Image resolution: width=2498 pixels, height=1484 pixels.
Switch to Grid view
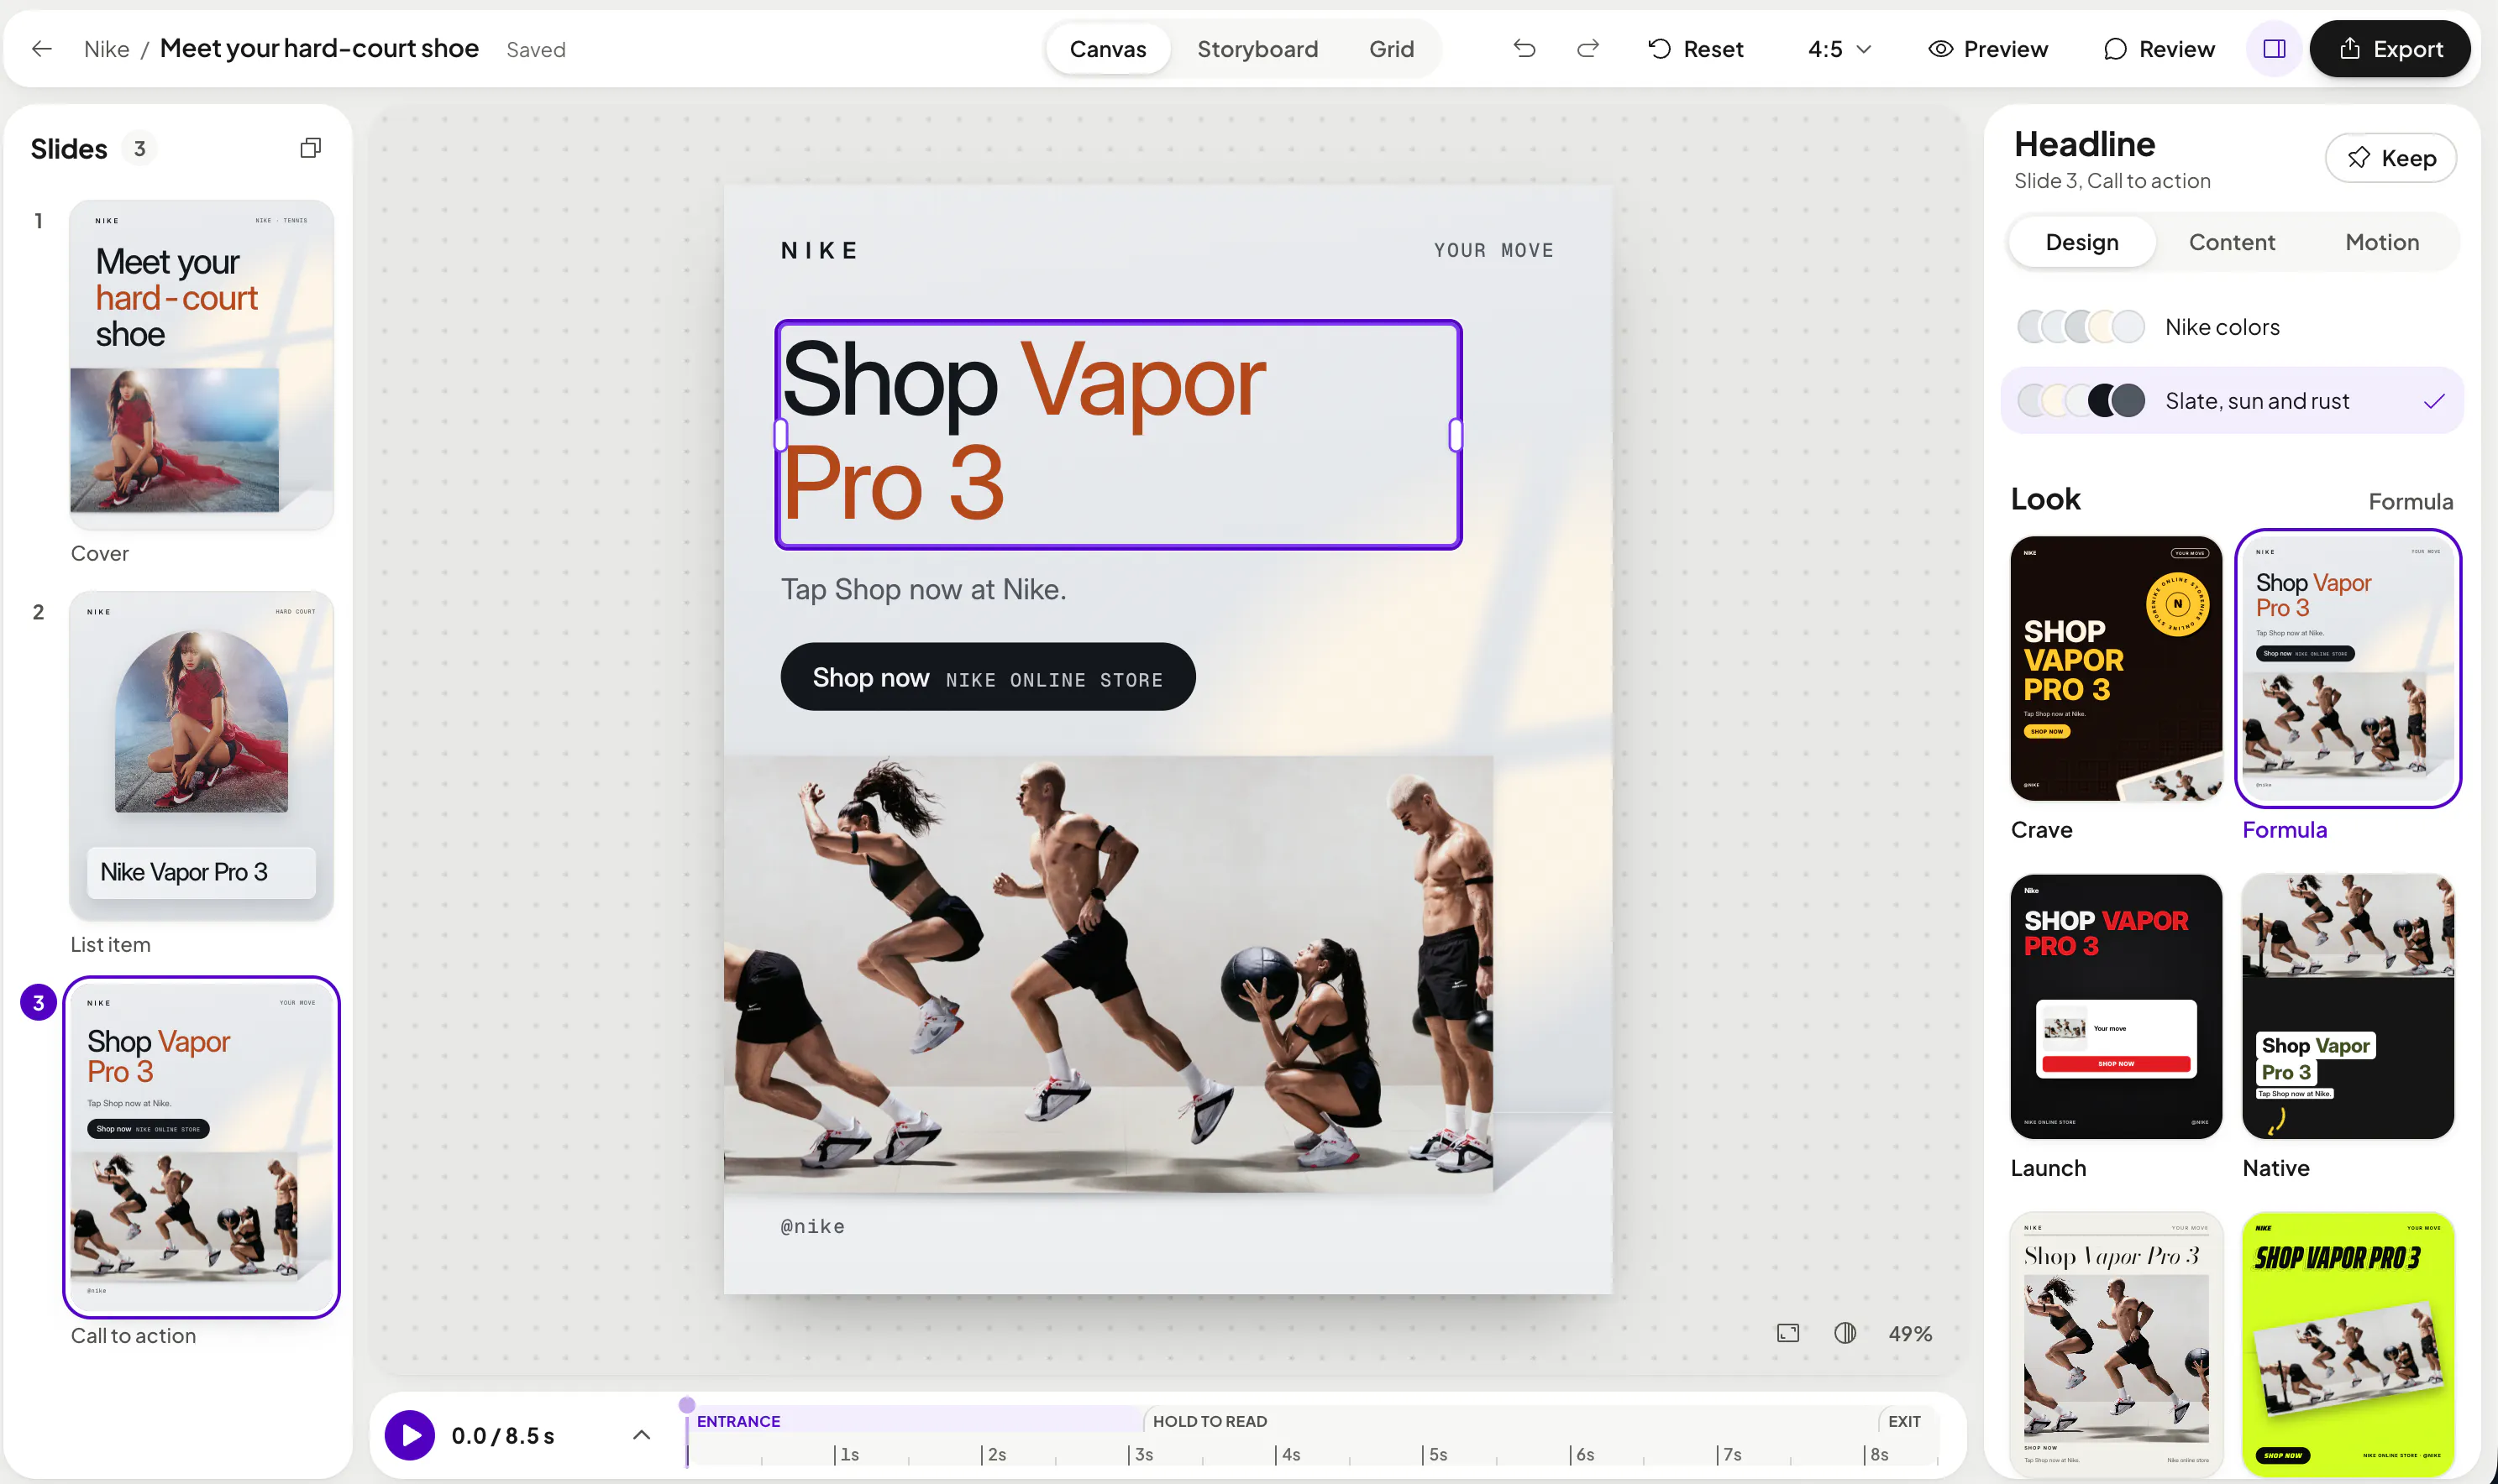[1392, 49]
